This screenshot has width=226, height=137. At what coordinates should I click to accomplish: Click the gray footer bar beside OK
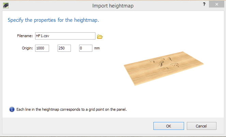pos(78,126)
